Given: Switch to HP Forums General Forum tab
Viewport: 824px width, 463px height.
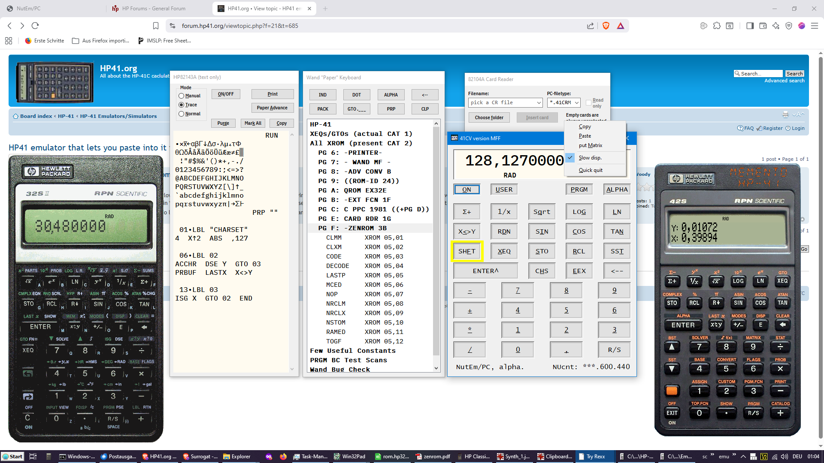Looking at the screenshot, I should [154, 9].
